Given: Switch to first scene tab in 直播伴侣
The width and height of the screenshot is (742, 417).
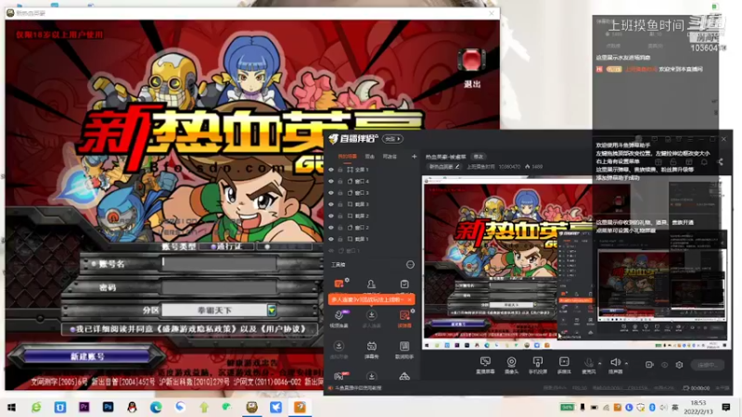Looking at the screenshot, I should (347, 157).
